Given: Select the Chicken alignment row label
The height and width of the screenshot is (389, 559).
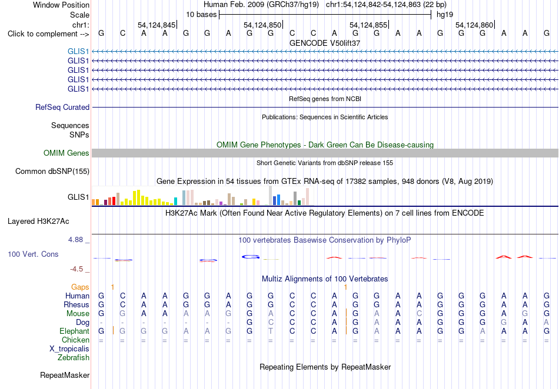Looking at the screenshot, I should pyautogui.click(x=75, y=340).
